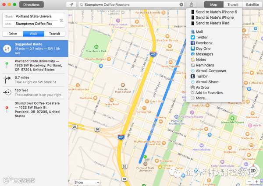Select Walk directions mode
263x186 pixels.
(x=34, y=34)
